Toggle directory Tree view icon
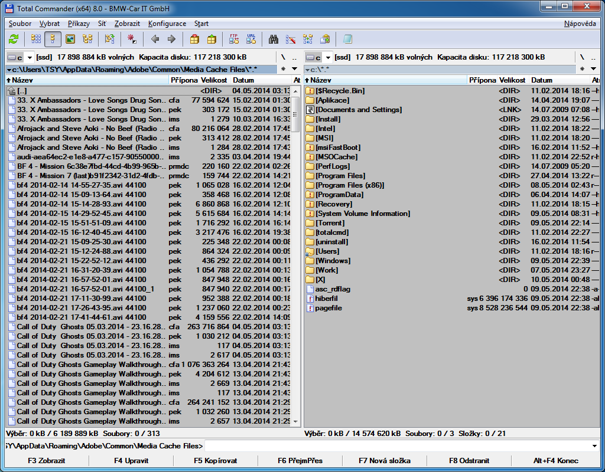The height and width of the screenshot is (472, 605). click(x=87, y=39)
